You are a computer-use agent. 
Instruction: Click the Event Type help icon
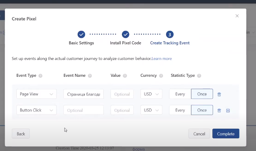40,76
